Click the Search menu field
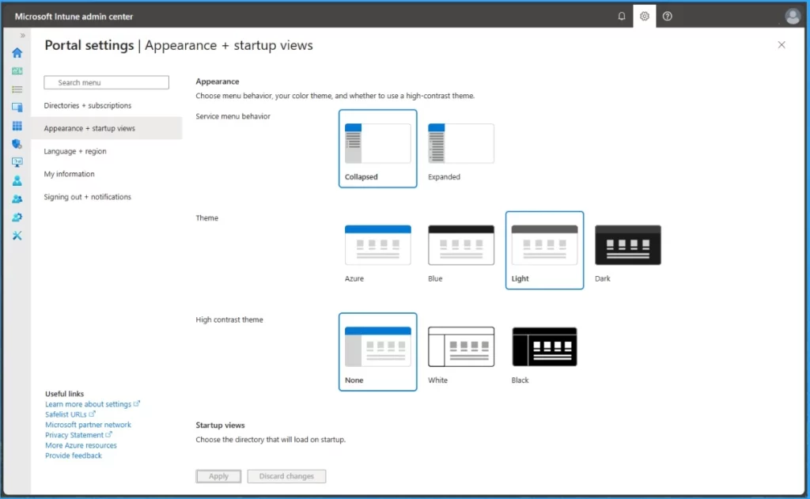810x499 pixels. (107, 82)
